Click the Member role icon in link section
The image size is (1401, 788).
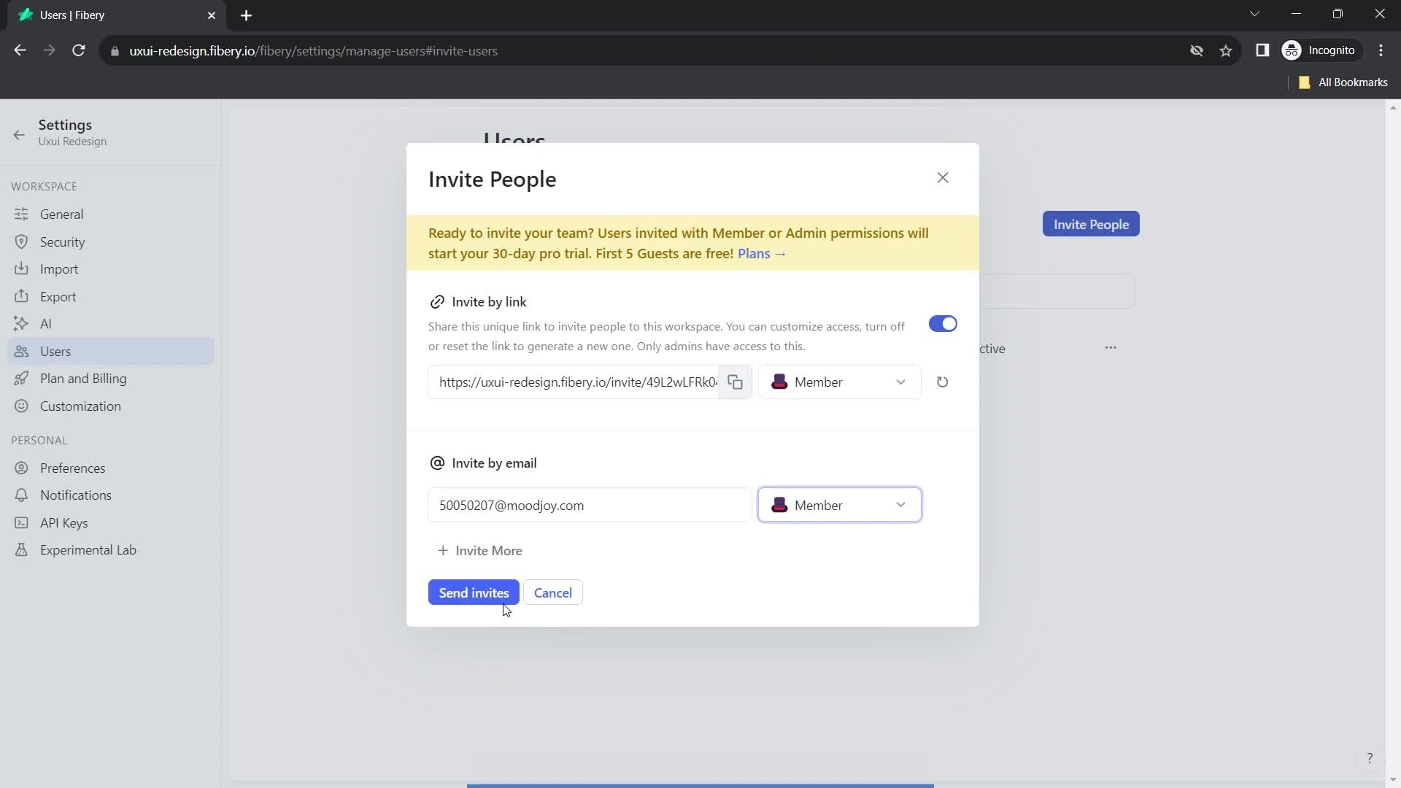(x=781, y=382)
